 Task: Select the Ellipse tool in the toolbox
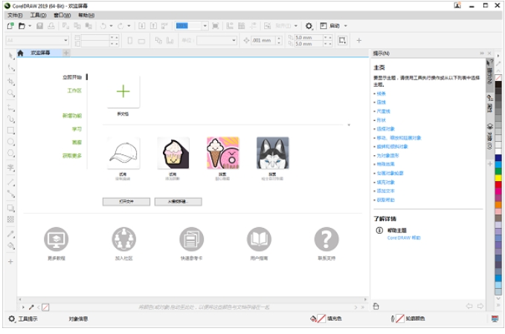click(x=11, y=142)
